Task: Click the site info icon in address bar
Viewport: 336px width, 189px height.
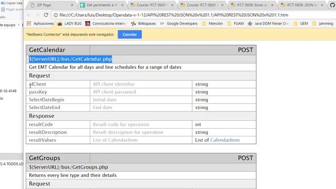Action: pyautogui.click(x=56, y=15)
